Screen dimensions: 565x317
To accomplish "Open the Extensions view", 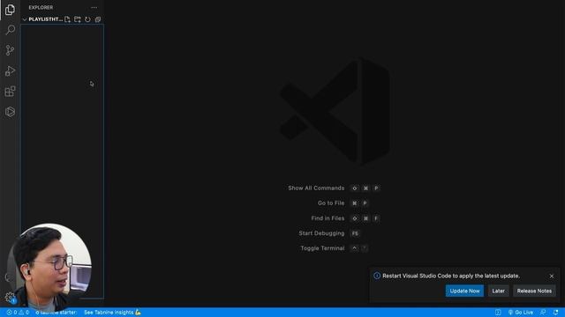I will coord(10,92).
